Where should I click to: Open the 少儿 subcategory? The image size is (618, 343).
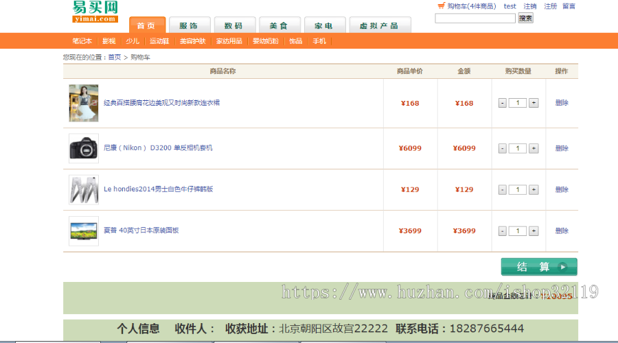coord(133,41)
